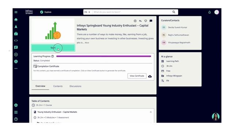Viewport: 234px width, 131px height.
Task: Switch to the Discussions tab
Action: point(75,86)
